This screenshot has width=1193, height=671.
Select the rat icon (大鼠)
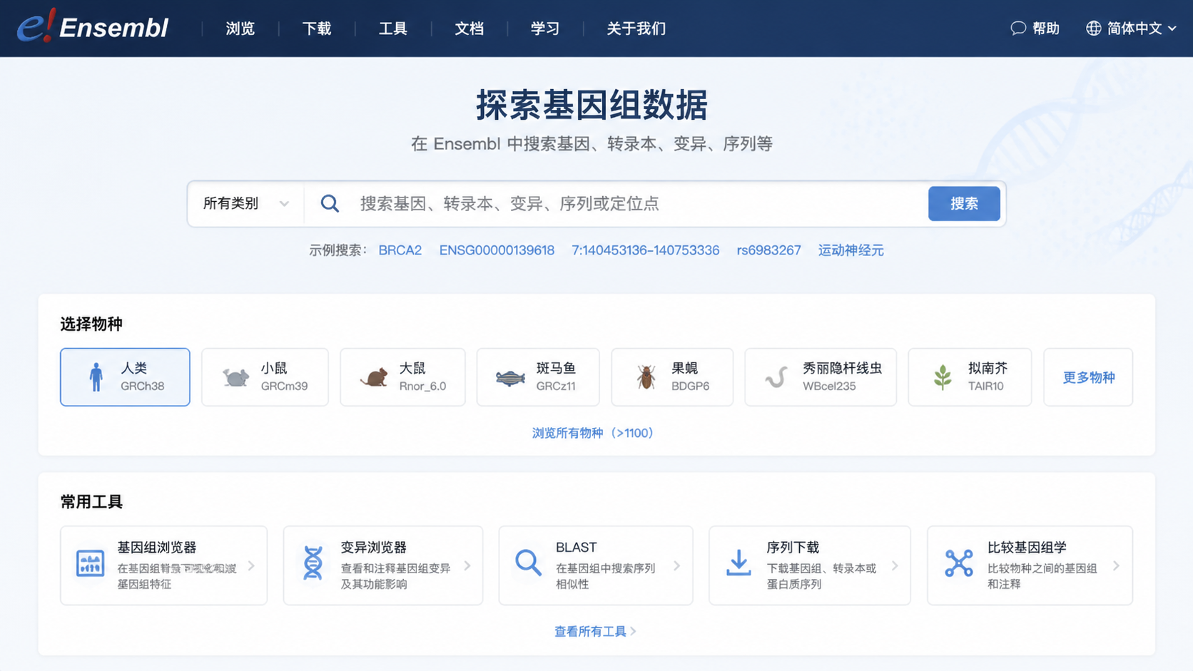373,377
